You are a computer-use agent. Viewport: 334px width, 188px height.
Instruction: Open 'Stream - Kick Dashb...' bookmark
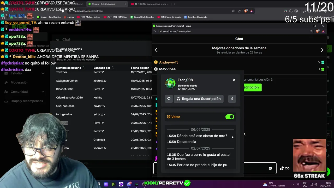49,17
